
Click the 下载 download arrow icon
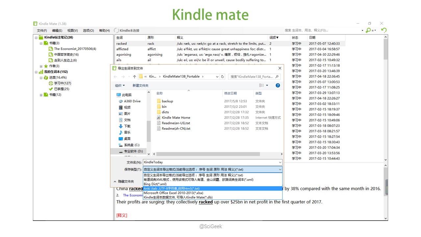tap(121, 126)
